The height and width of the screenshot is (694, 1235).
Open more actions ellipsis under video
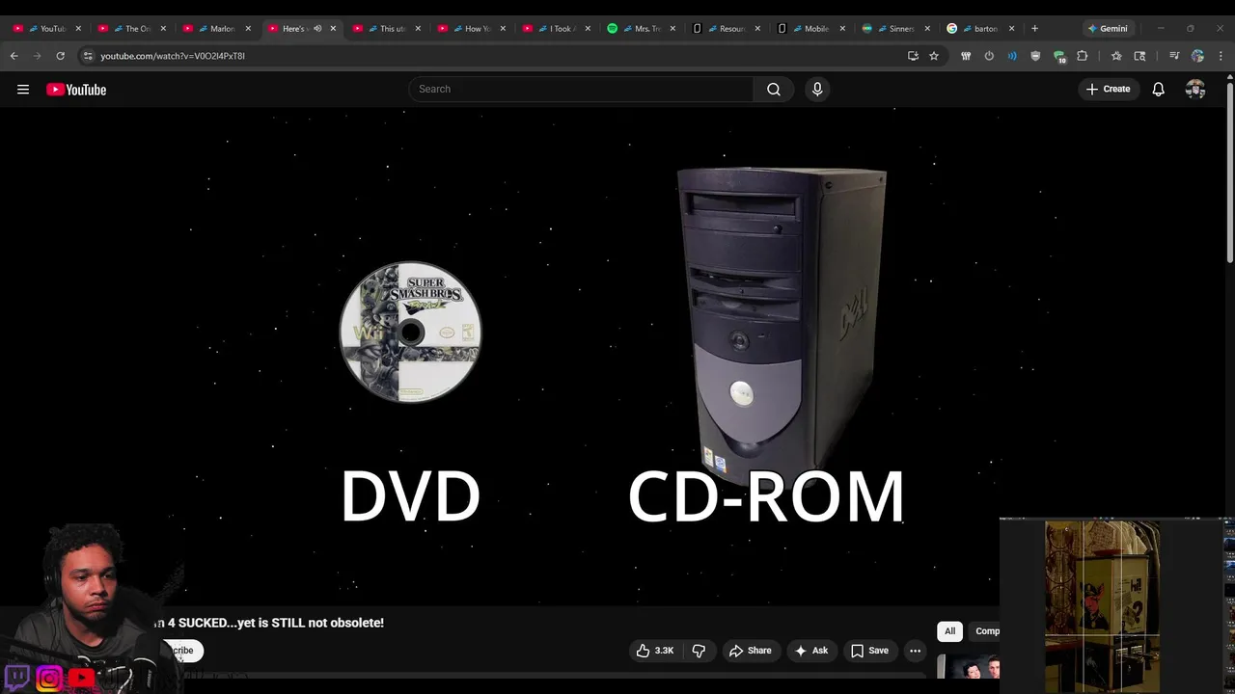(x=915, y=651)
